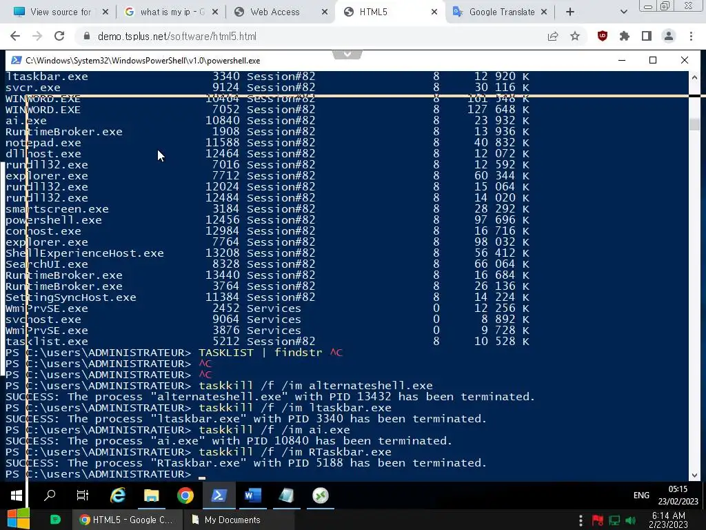
Task: Expand the HTML5 client top pull-down handle
Action: 347,55
